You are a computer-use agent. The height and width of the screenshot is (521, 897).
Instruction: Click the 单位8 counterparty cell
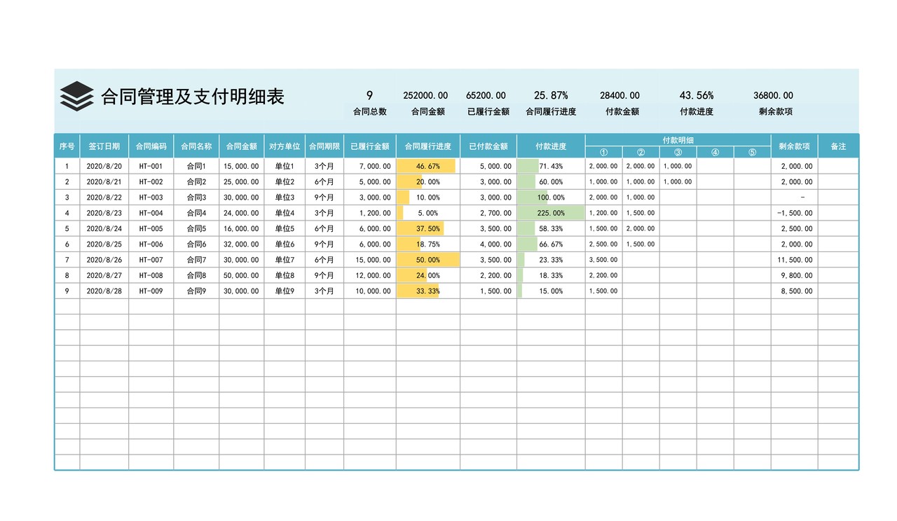pos(285,276)
